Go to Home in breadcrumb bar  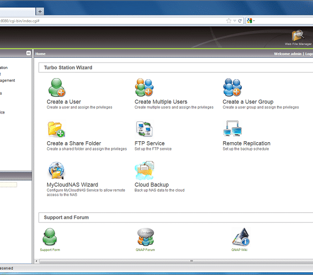pyautogui.click(x=41, y=54)
